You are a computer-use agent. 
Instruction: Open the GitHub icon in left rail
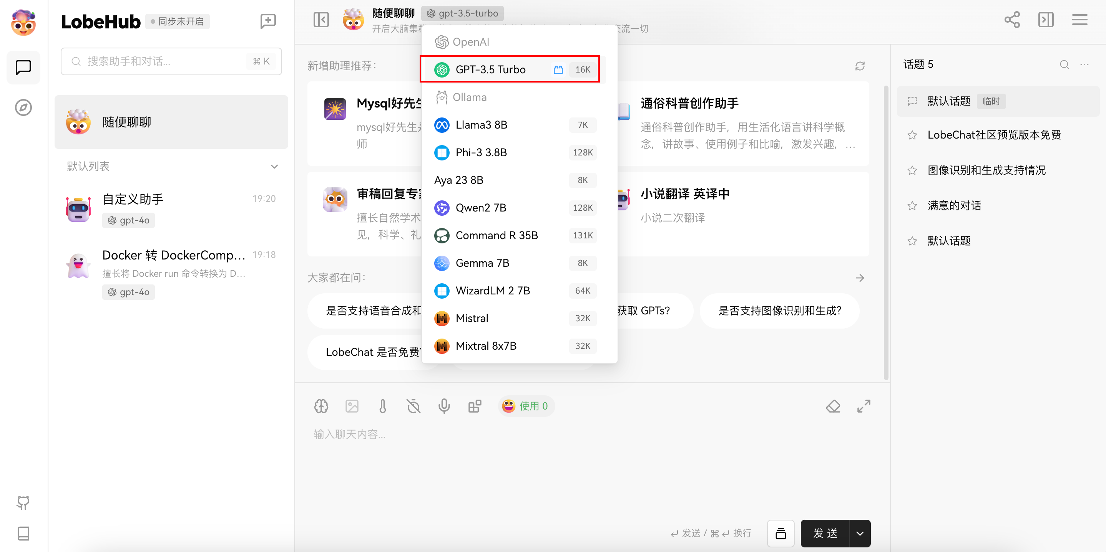coord(23,502)
